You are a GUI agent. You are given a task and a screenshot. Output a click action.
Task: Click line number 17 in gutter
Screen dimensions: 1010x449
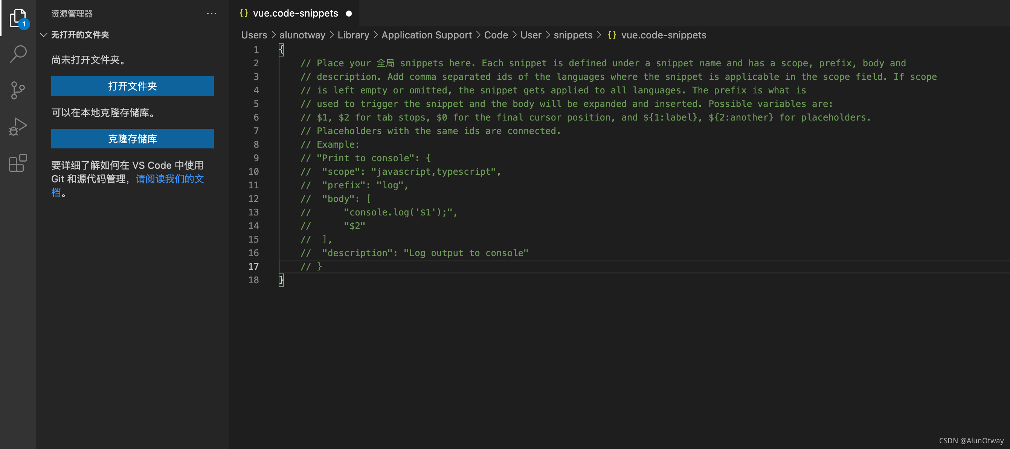[253, 267]
